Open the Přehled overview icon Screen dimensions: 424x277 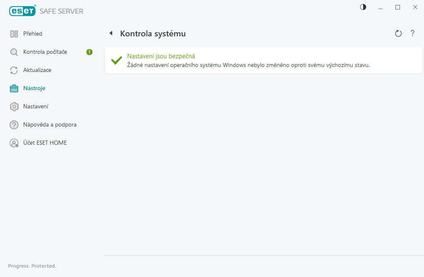pos(14,33)
